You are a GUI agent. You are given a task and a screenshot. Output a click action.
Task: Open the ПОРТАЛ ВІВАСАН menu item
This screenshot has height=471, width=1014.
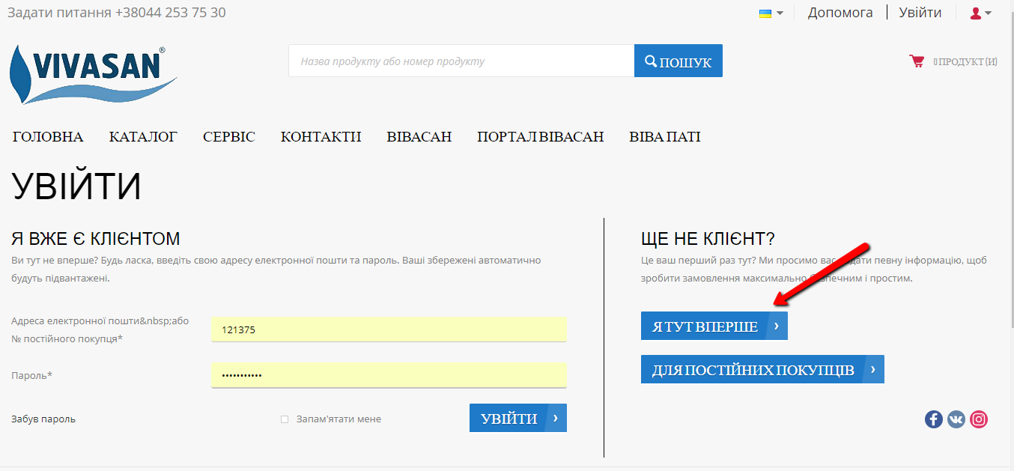(x=541, y=137)
